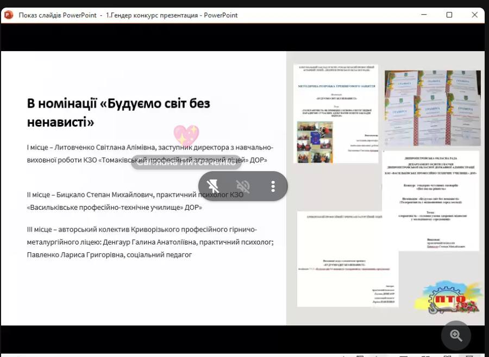Click the crossed-out microphone mute icon
The width and height of the screenshot is (489, 357).
[243, 186]
